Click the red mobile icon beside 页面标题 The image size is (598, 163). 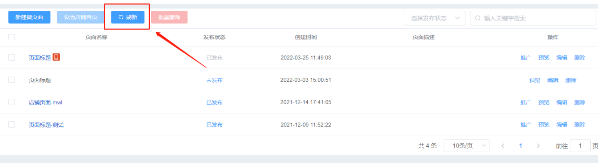[56, 57]
